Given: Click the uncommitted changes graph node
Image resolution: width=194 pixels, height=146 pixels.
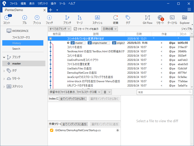Looking at the screenshot, I should [50, 39].
